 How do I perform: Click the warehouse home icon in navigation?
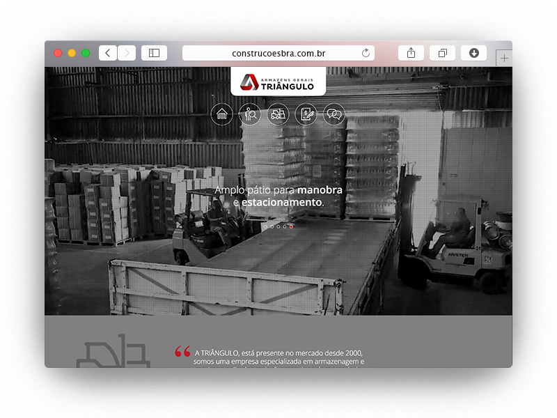222,114
